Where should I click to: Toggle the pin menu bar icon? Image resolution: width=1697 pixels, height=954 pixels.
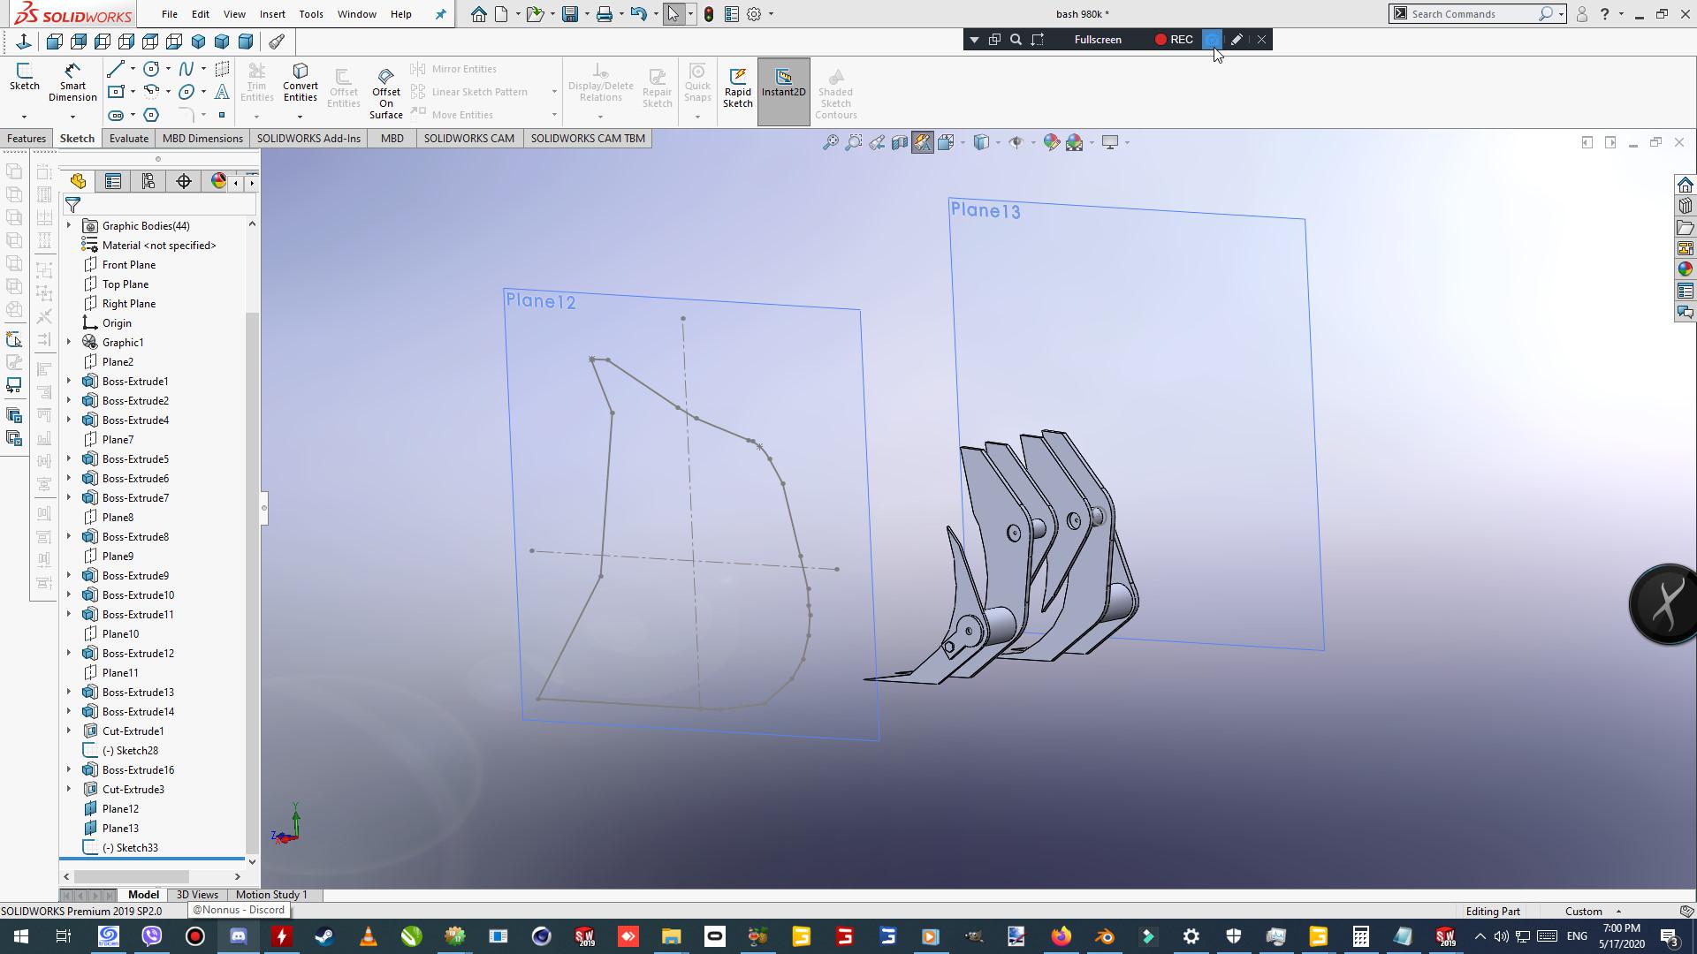click(440, 14)
